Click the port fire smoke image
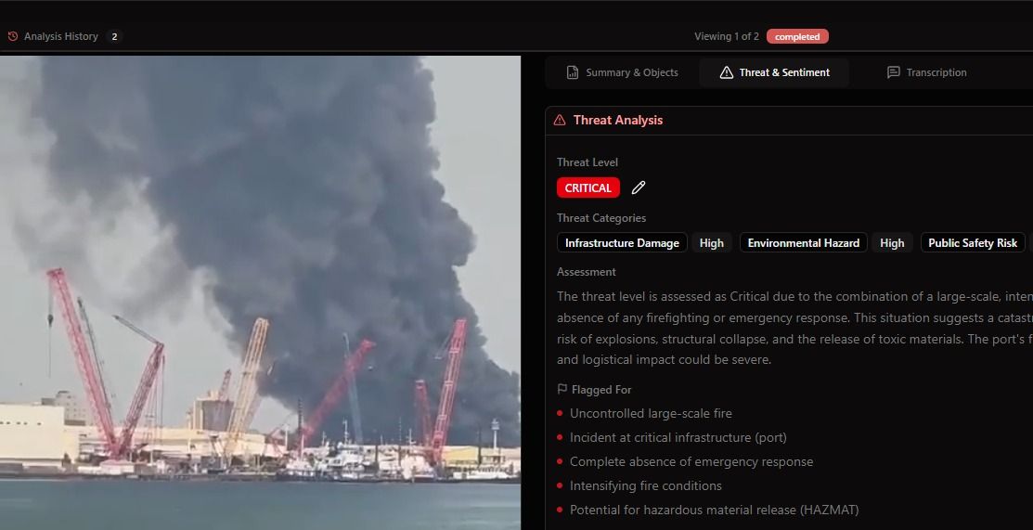The image size is (1033, 530). (260, 292)
